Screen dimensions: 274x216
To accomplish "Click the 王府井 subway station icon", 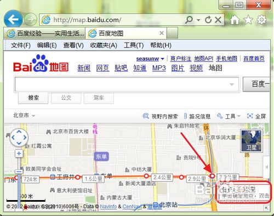I will 53,177.
